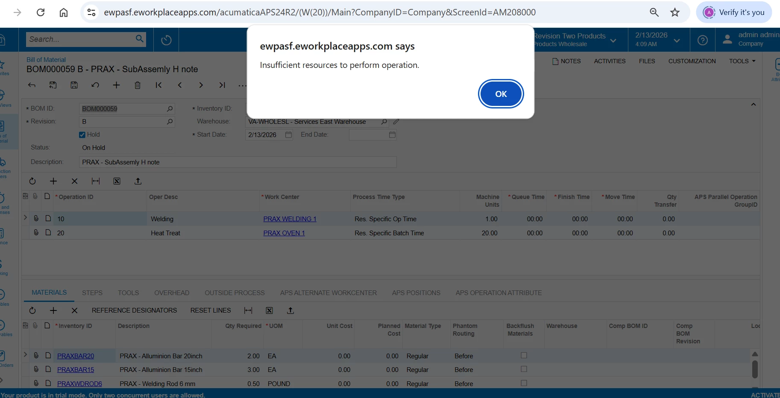This screenshot has height=398, width=780.
Task: Open the NOTES panel
Action: [566, 61]
